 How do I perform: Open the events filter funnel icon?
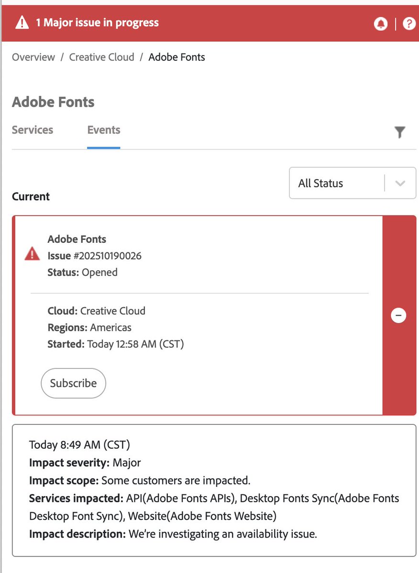[x=399, y=132]
